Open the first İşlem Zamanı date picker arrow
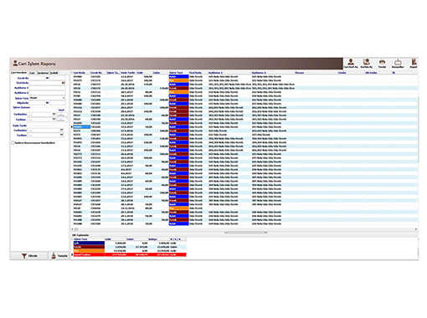This screenshot has width=427, height=318. tap(54, 115)
